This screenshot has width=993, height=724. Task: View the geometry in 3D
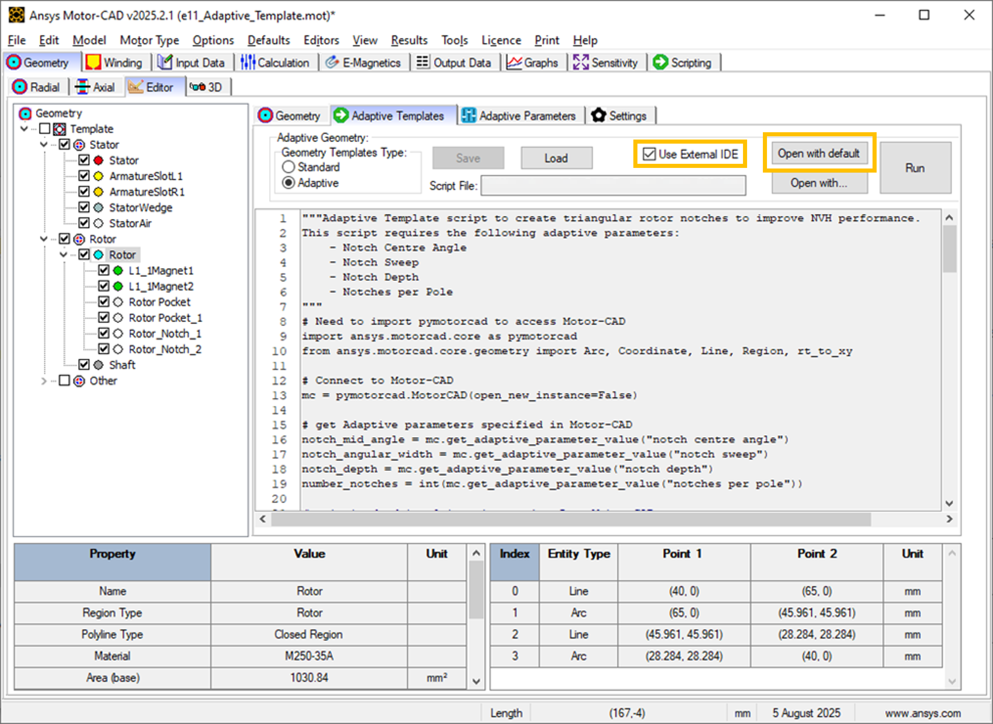pos(208,86)
